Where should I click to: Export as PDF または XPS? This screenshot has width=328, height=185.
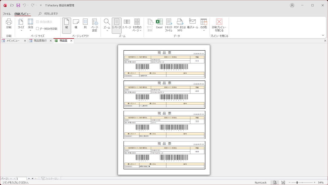(x=180, y=25)
